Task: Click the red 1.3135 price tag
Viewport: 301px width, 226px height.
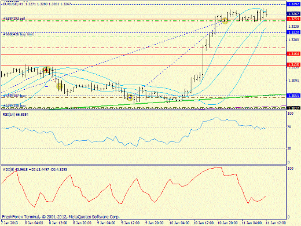Action: (293, 64)
